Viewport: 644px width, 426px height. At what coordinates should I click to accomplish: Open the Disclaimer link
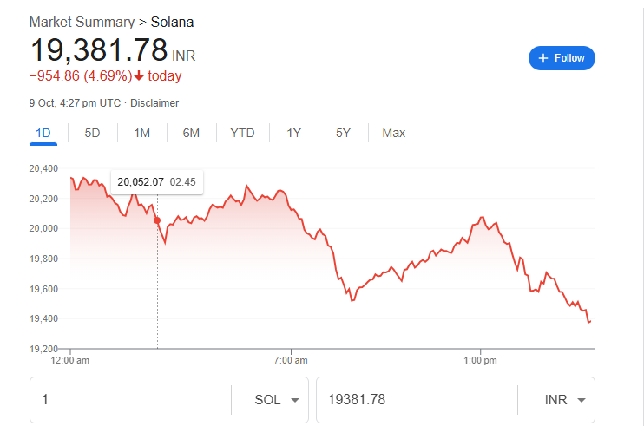(154, 103)
